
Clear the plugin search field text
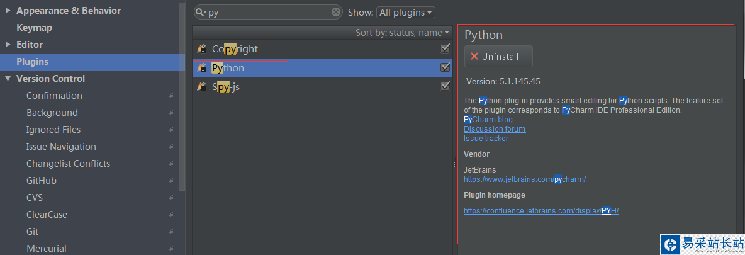pyautogui.click(x=336, y=12)
